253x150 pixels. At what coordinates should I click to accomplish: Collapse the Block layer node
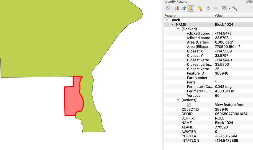(167, 20)
